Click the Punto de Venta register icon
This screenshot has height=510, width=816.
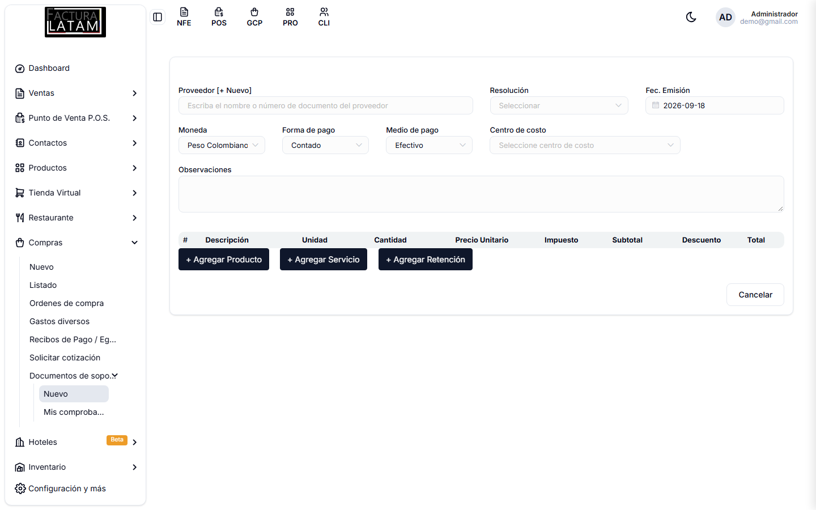20,118
